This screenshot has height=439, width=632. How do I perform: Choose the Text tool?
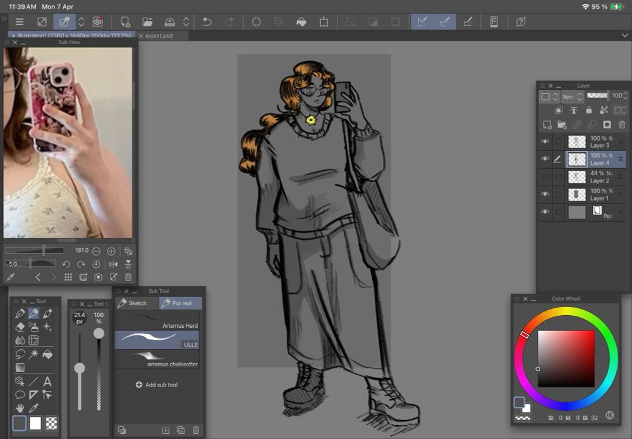47,382
